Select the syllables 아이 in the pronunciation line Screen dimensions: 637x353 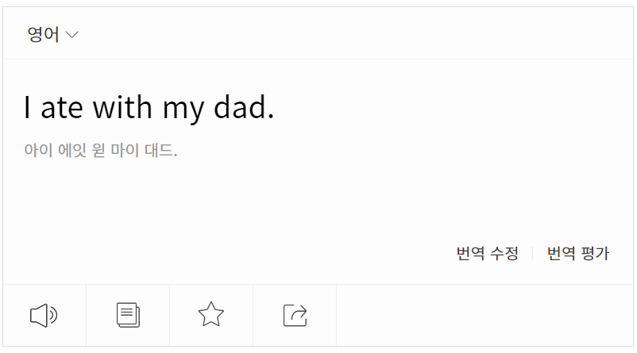38,150
